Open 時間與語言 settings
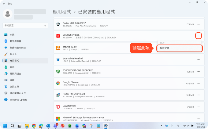 point(25,73)
